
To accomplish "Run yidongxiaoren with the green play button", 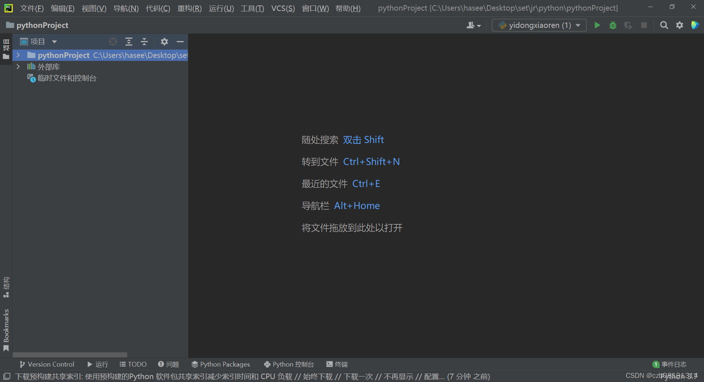I will tap(597, 25).
